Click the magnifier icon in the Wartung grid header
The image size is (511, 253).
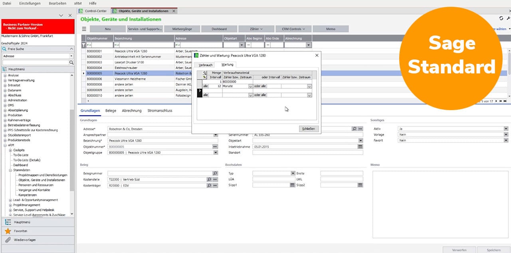[204, 73]
